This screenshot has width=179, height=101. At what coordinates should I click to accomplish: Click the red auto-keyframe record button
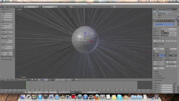(x=83, y=92)
